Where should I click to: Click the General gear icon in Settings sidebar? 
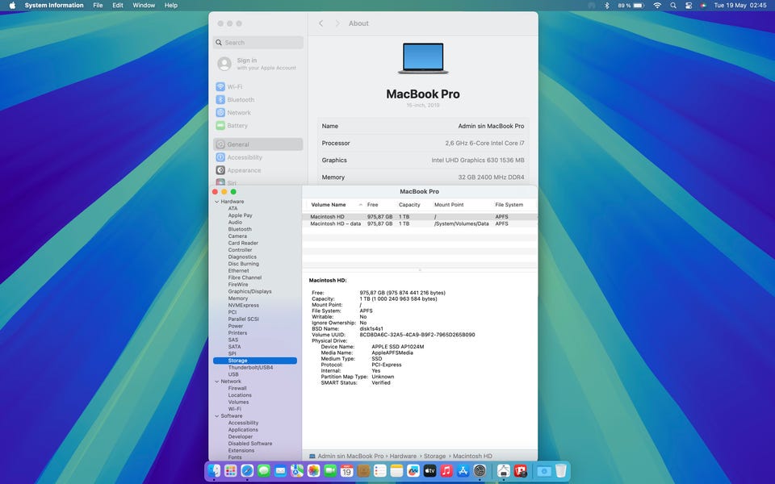220,144
